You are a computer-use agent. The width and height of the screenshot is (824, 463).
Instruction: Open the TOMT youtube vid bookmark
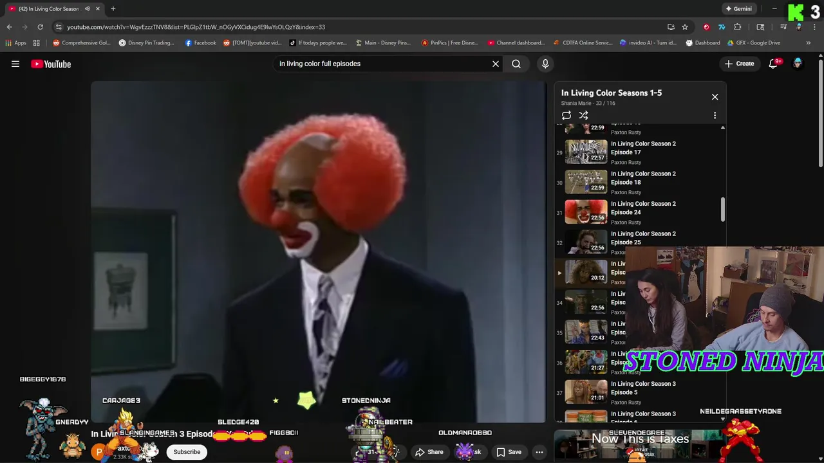click(x=252, y=43)
